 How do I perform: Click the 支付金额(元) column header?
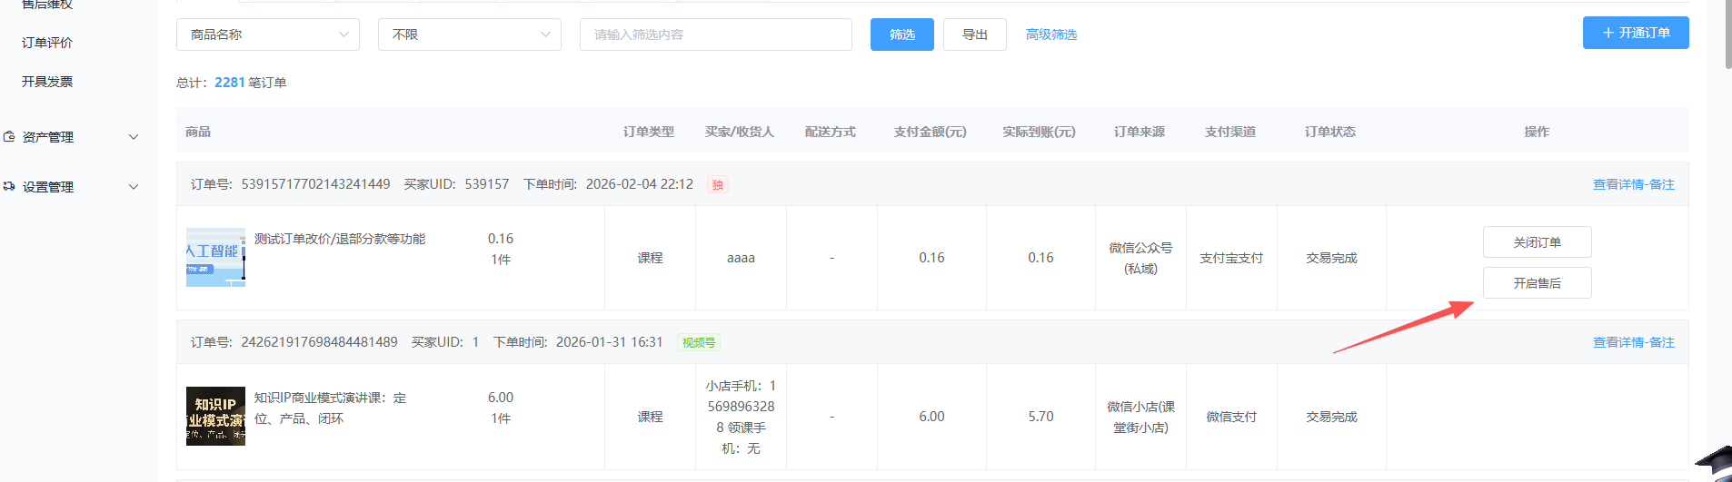[931, 132]
